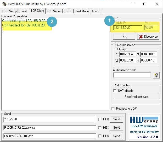This screenshot has width=163, height=142.
Task: Close the Hercules SETUP utility window
Action: tap(157, 4)
